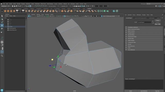Activate the Lasso select tool
Screen dimensions: 165x92
click(2, 19)
